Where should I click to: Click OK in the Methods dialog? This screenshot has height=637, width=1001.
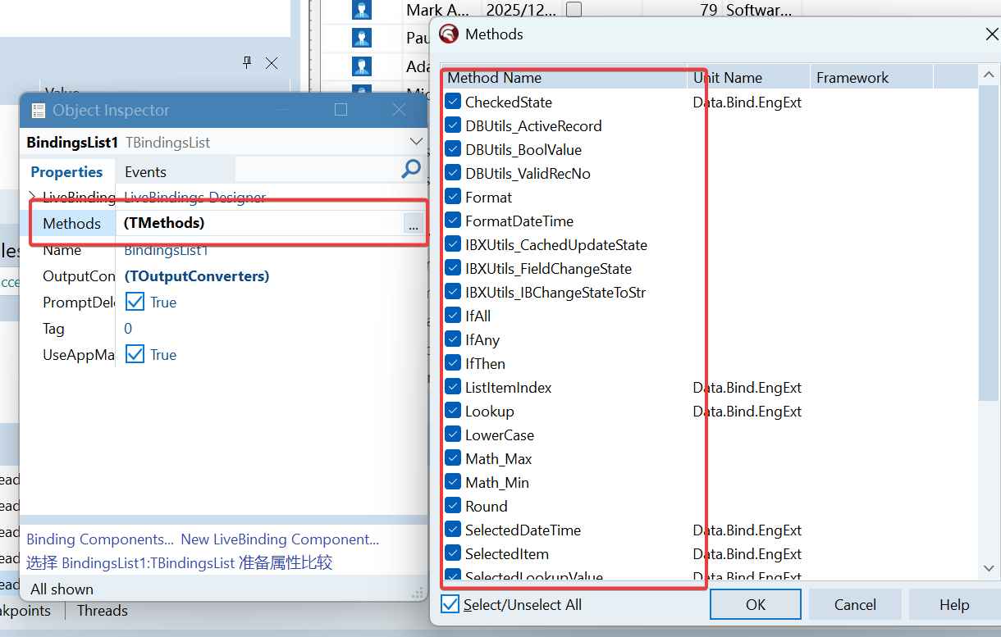tap(755, 604)
